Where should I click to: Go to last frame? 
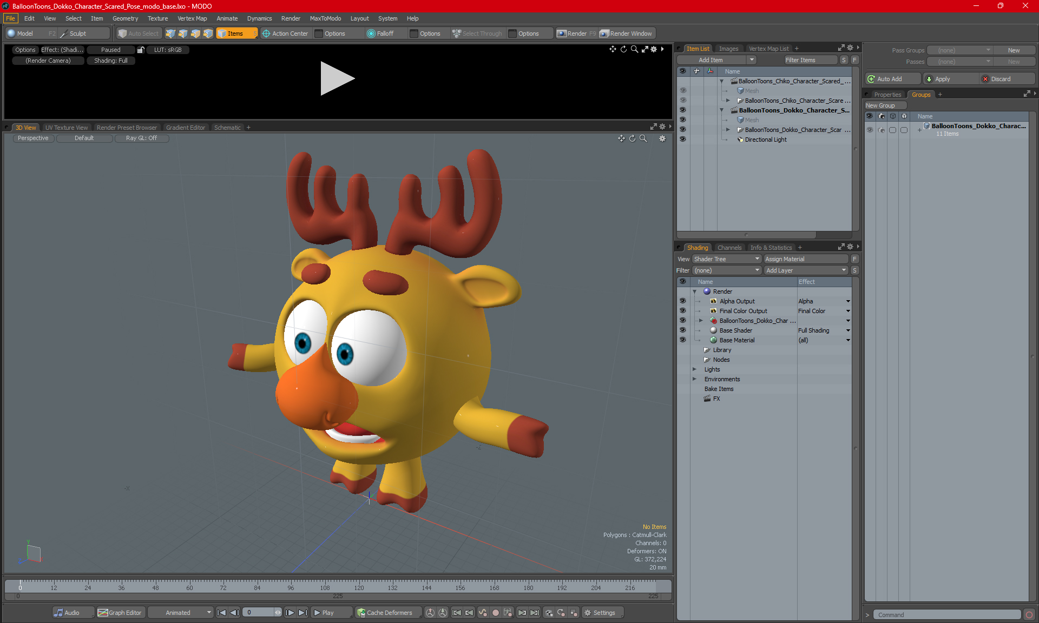303,613
